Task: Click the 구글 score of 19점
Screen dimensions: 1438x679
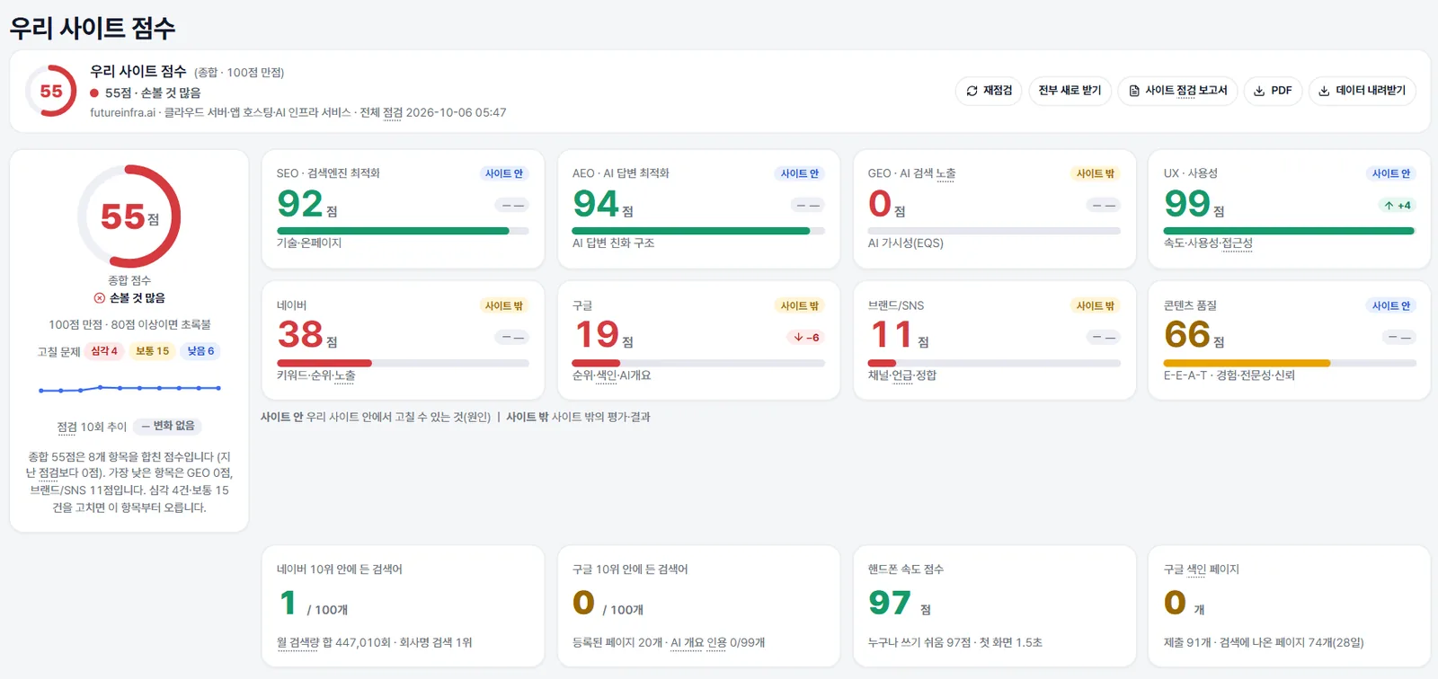Action: tap(602, 336)
